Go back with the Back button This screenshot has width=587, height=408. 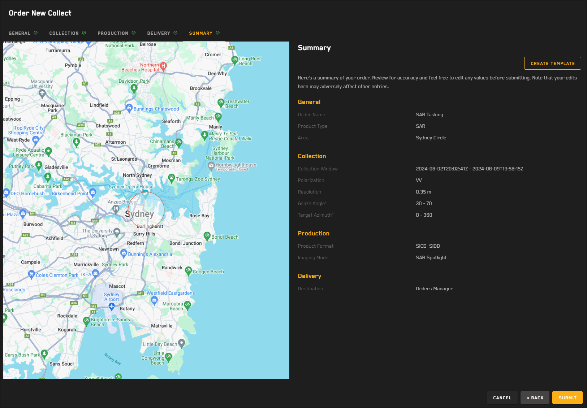click(x=535, y=398)
